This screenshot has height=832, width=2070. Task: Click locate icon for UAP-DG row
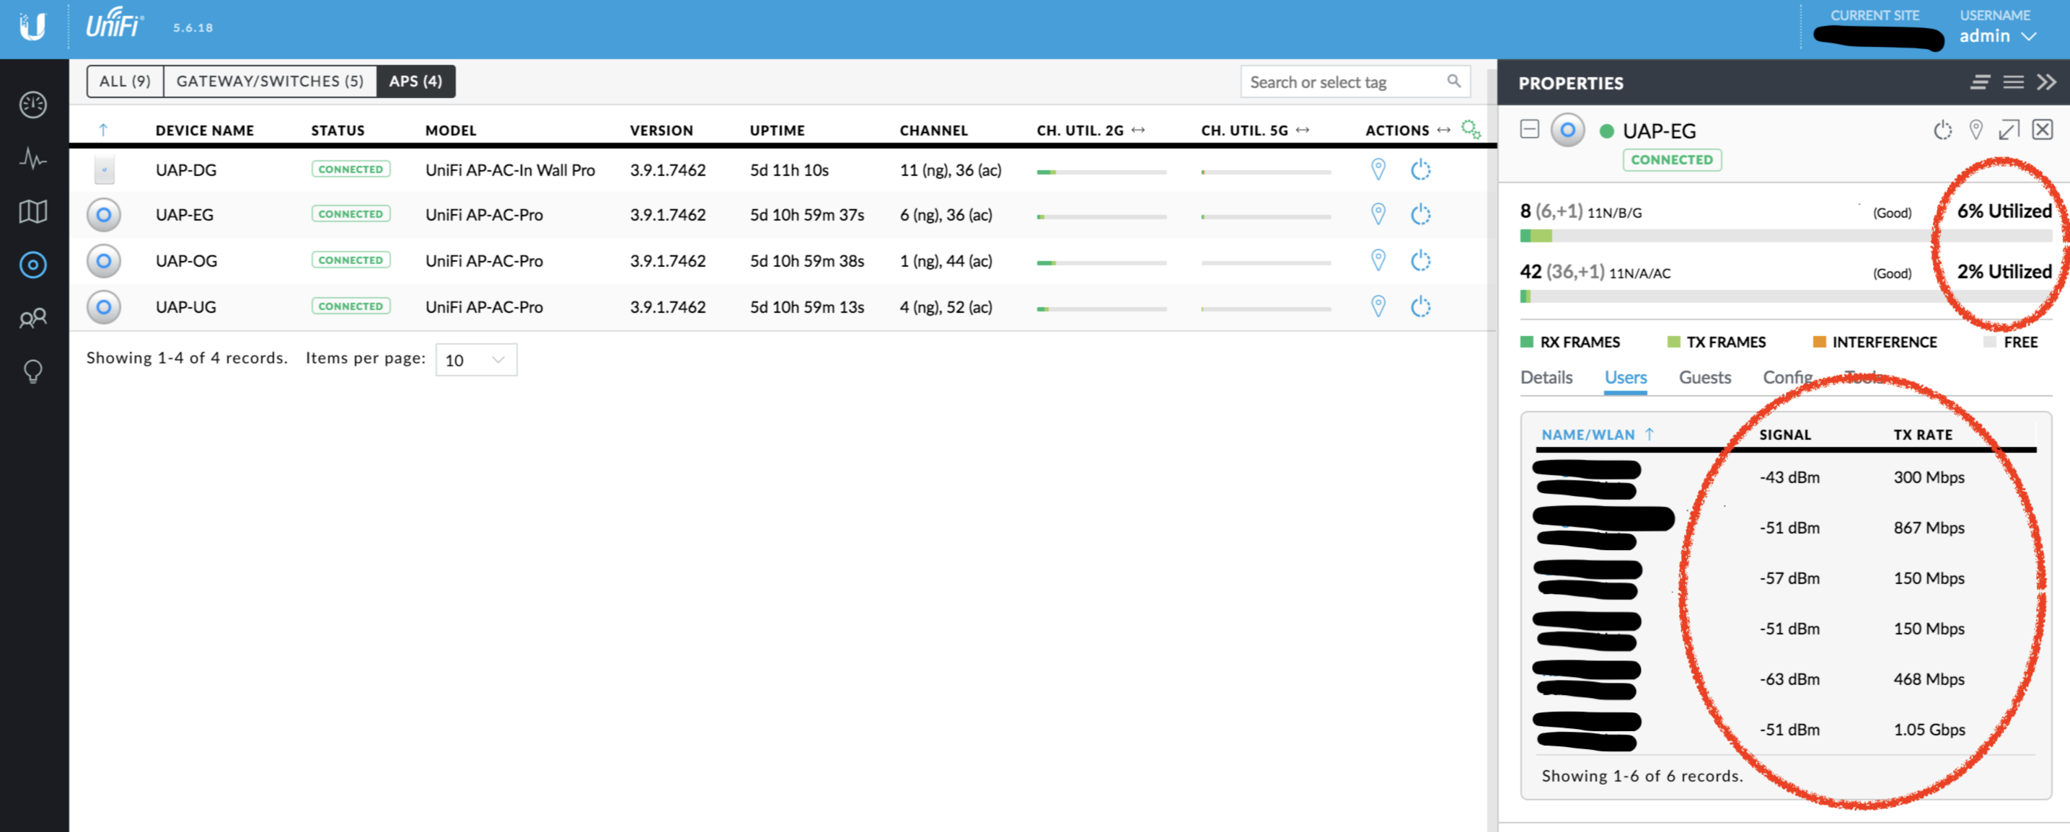(1378, 169)
